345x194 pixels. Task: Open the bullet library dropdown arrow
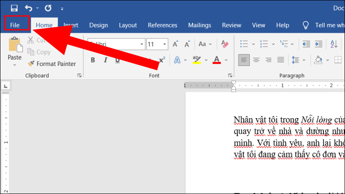[x=253, y=44]
